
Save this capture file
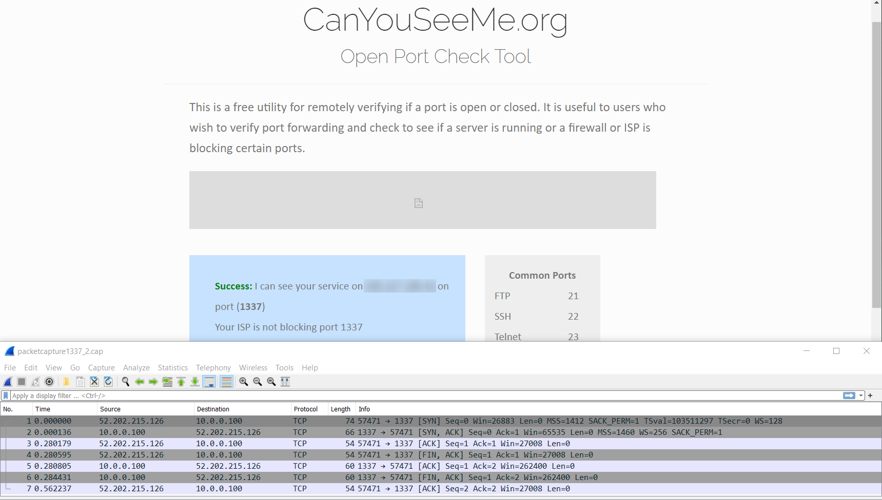[80, 382]
